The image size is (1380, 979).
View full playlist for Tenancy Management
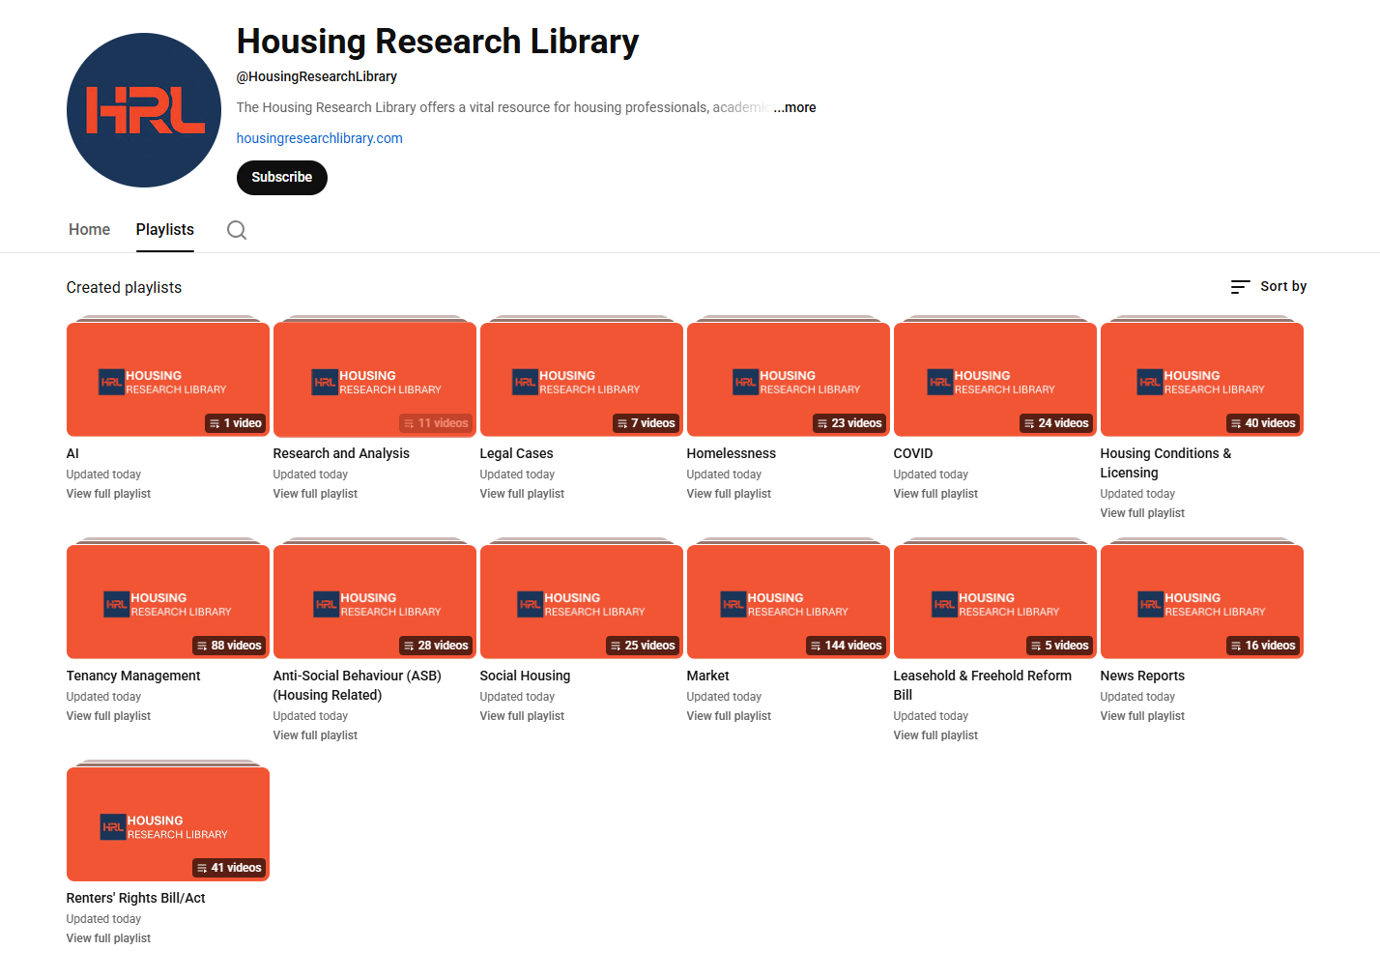[x=108, y=716]
